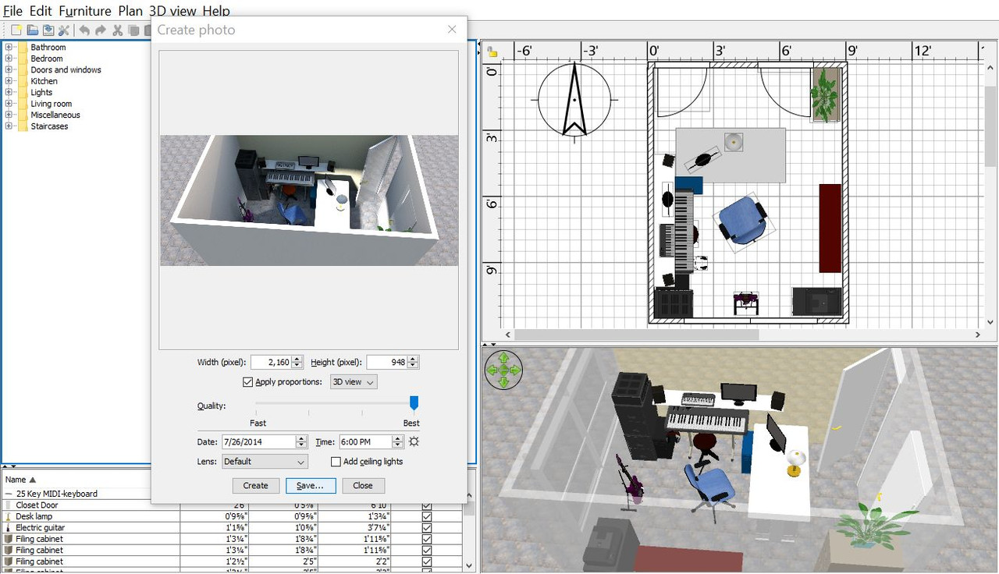999x574 pixels.
Task: Toggle visibility of the 2'5" deep Filing cabinet
Action: 427,562
